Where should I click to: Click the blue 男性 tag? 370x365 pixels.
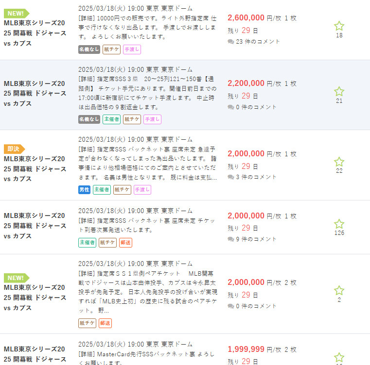coord(84,189)
